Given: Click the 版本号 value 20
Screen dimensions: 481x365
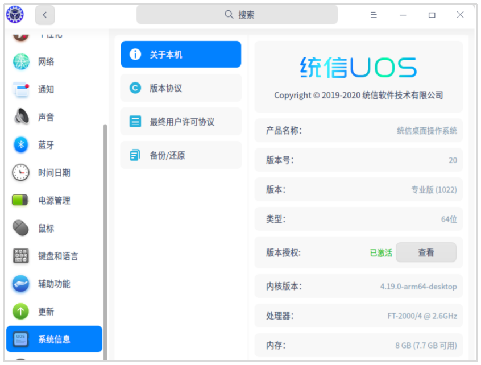Looking at the screenshot, I should (x=453, y=160).
